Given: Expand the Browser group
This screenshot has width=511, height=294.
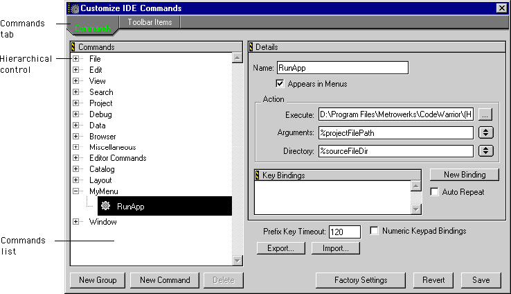Looking at the screenshot, I should click(75, 137).
